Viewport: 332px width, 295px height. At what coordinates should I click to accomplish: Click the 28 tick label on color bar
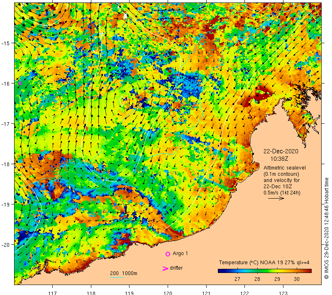click(x=257, y=279)
